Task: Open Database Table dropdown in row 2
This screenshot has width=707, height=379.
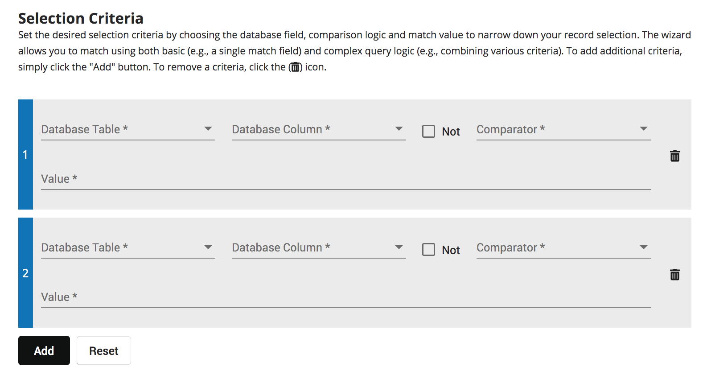Action: (127, 247)
